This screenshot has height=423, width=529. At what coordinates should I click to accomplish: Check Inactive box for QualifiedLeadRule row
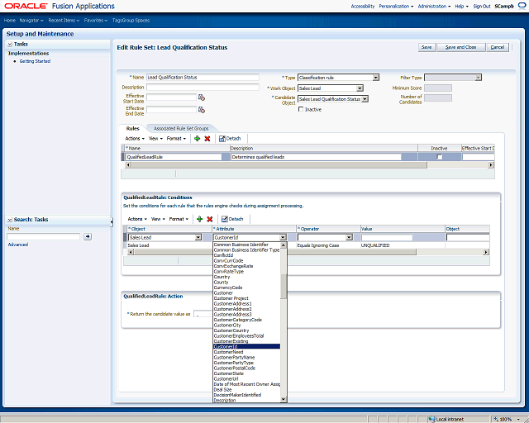click(x=439, y=157)
